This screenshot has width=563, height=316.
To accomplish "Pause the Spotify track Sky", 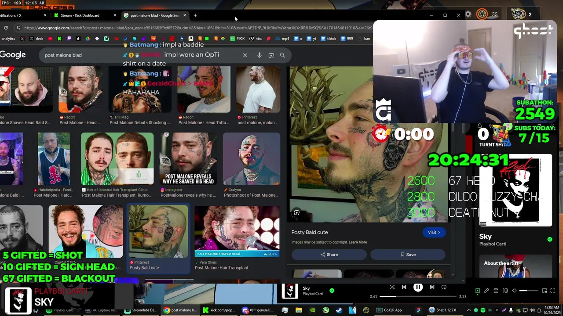I will click(x=418, y=287).
